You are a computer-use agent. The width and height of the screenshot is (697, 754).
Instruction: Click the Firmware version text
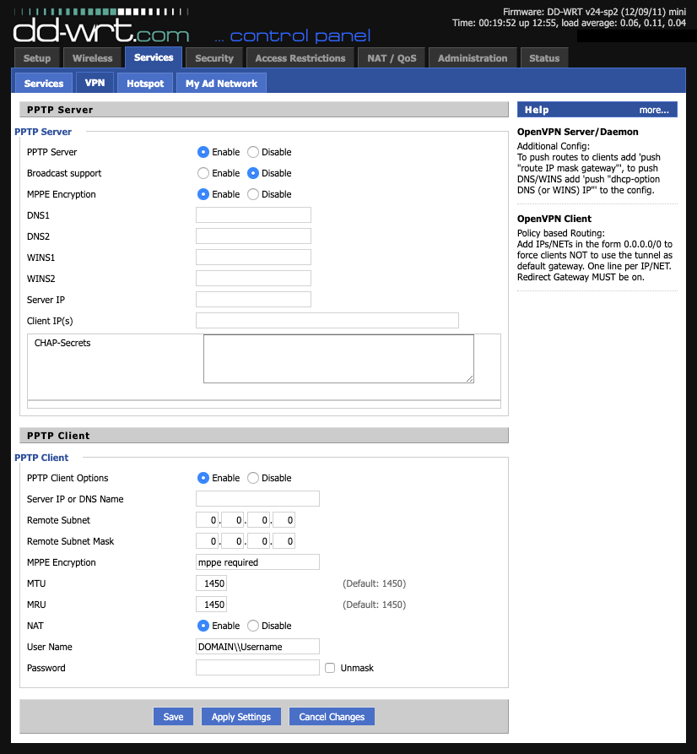[594, 12]
